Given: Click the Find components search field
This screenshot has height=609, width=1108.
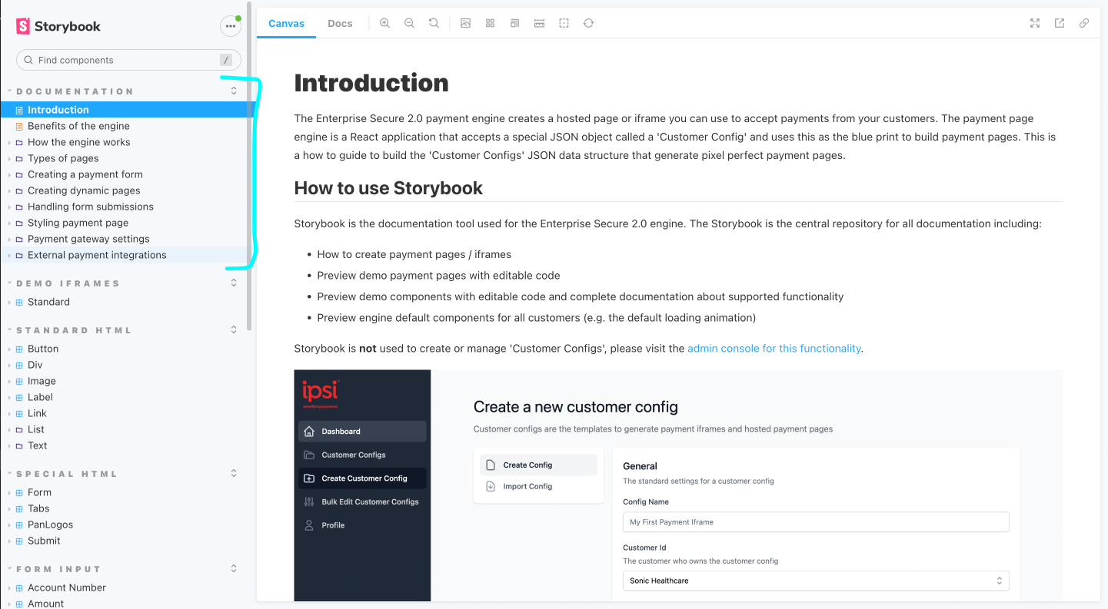Looking at the screenshot, I should 128,59.
